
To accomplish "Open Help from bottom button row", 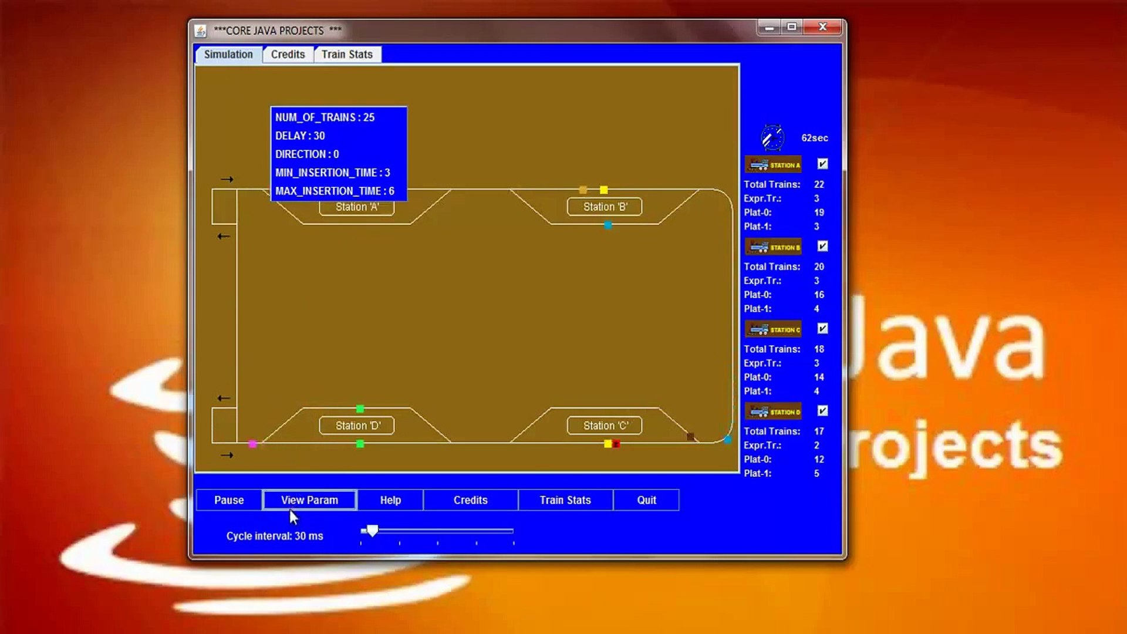I will 390,500.
